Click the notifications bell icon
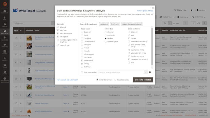 coord(192,10)
